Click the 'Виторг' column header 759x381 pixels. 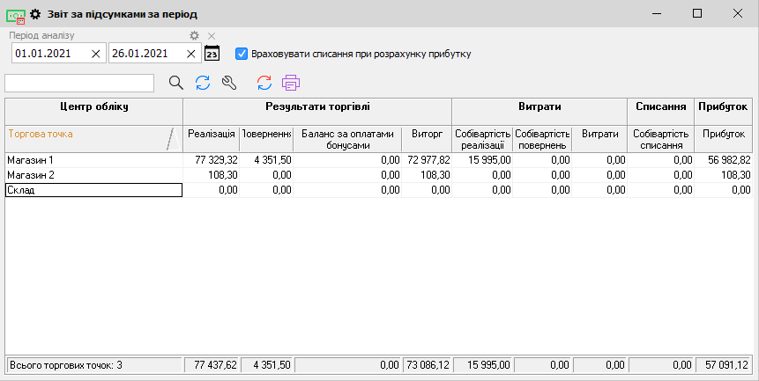[x=427, y=134]
